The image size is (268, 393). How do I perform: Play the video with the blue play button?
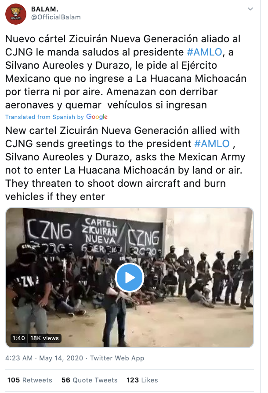pyautogui.click(x=130, y=278)
